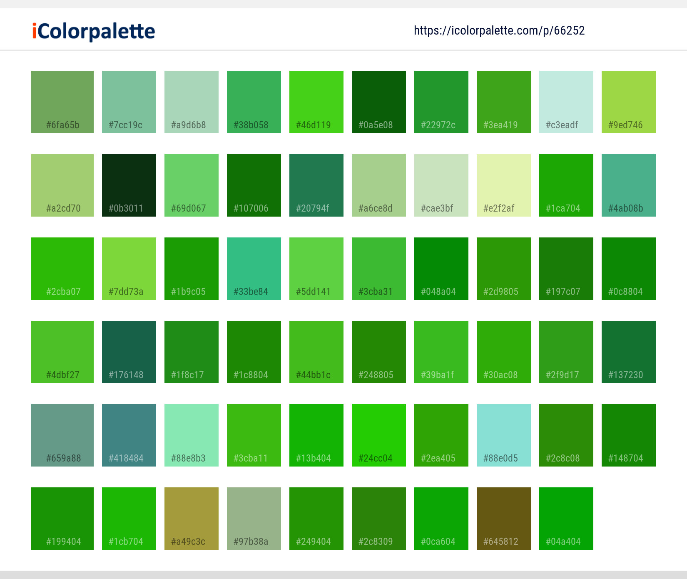Pick the #248805 swatch
Screen dimensions: 687x579
(x=379, y=352)
